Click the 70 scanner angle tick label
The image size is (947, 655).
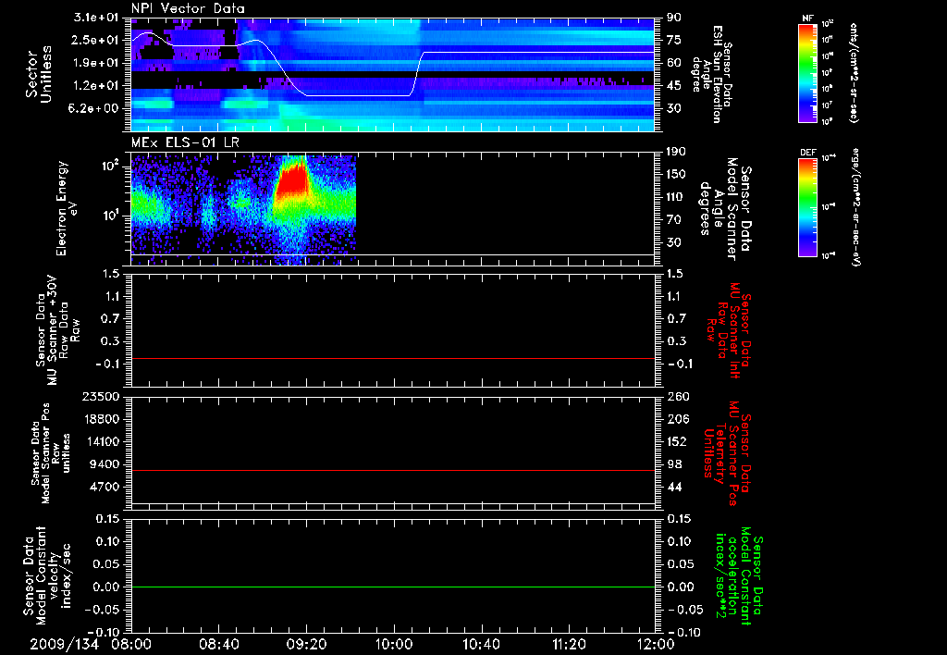coord(673,220)
